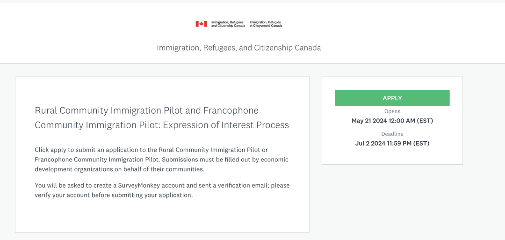Click the English Immigration, Refugees and Citizenship logo text
The width and height of the screenshot is (505, 240).
pos(228,24)
